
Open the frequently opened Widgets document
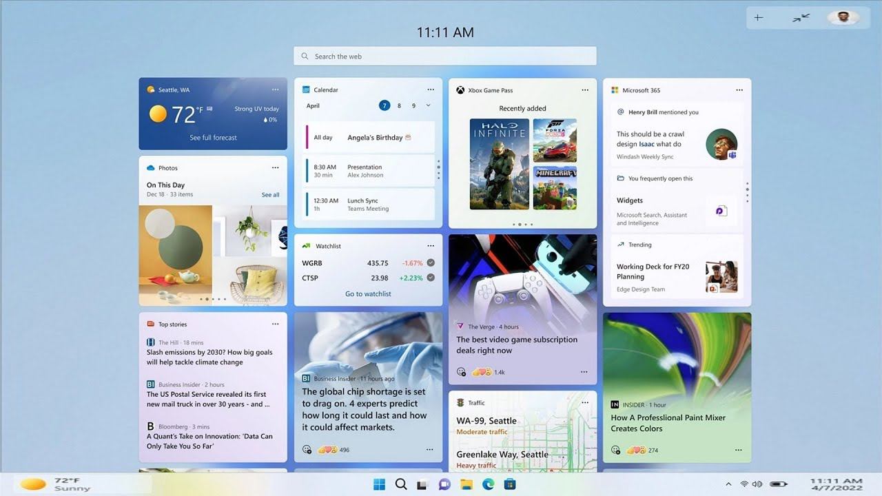tap(677, 201)
